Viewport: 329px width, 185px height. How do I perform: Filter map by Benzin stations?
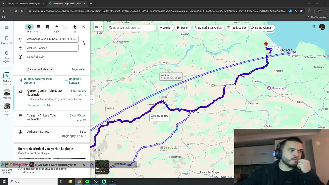tap(183, 28)
